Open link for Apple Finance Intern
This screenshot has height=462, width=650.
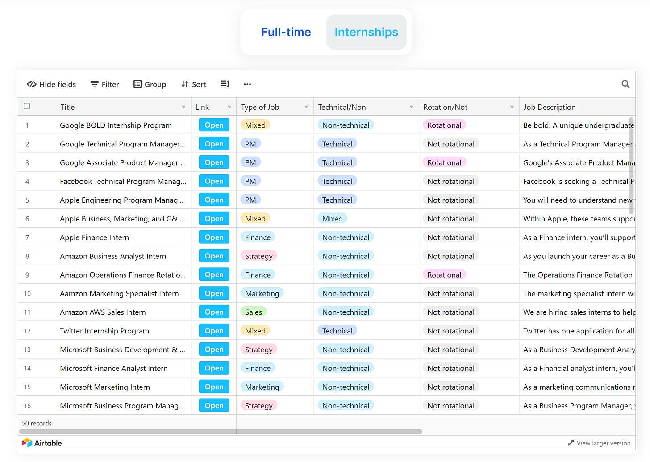point(214,237)
